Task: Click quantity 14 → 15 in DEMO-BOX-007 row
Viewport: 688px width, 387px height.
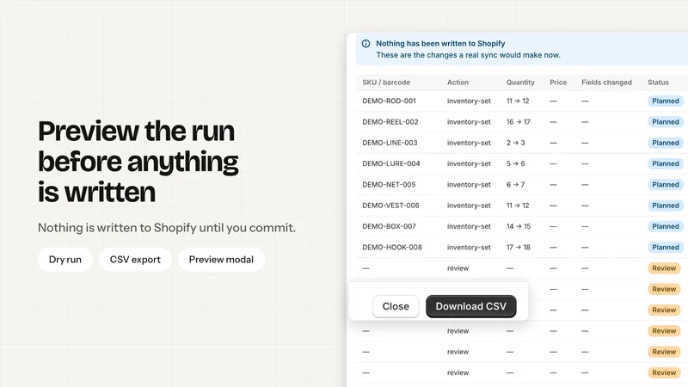Action: pos(519,226)
